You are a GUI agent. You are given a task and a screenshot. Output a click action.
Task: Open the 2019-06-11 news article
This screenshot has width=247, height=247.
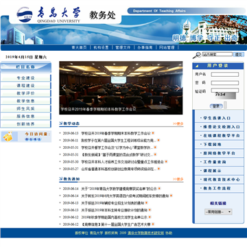[119, 140]
